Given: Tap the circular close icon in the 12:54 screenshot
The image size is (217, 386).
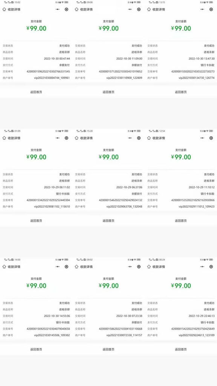Looking at the screenshot, I should pos(211,138).
